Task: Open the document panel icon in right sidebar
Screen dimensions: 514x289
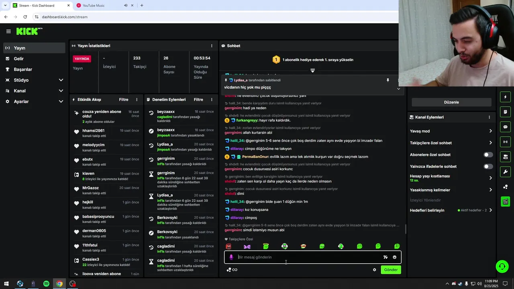Action: (505, 112)
